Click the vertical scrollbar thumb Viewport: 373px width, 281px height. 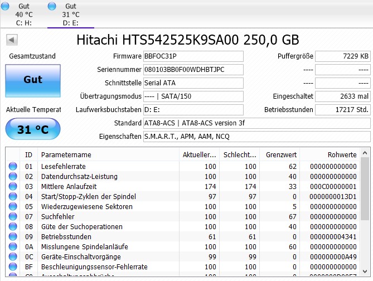click(x=365, y=189)
